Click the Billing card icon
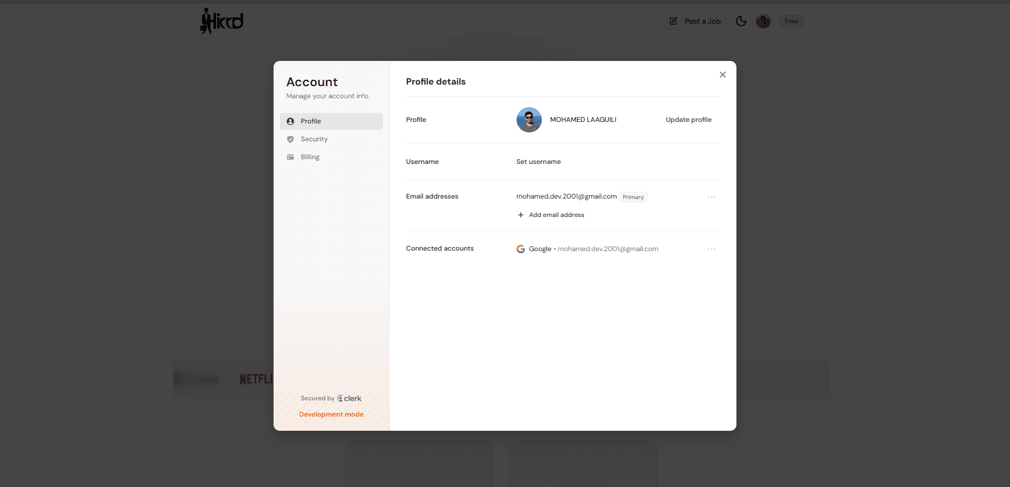The width and height of the screenshot is (1010, 487). [290, 157]
